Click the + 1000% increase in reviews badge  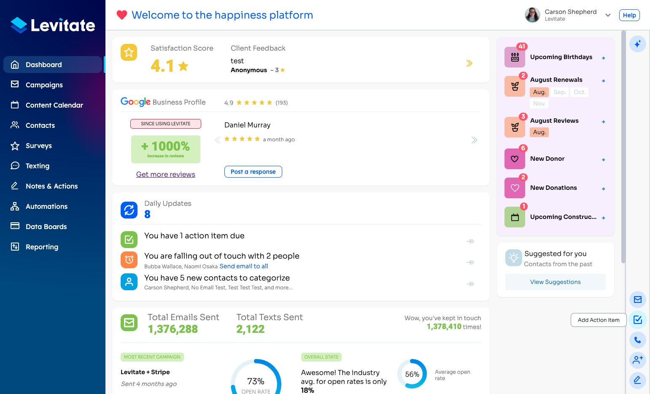point(165,149)
